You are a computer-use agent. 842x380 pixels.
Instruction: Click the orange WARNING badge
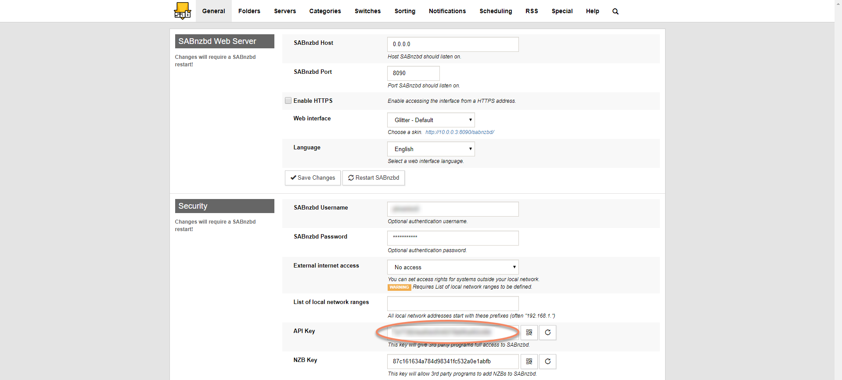click(x=399, y=287)
